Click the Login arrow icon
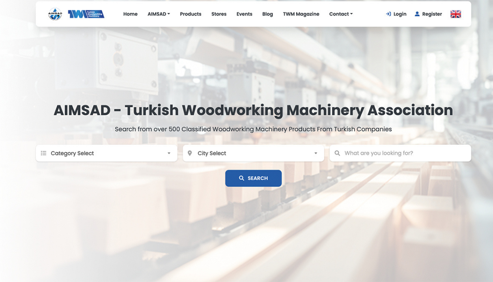Screen dimensions: 493x282 (x=388, y=14)
